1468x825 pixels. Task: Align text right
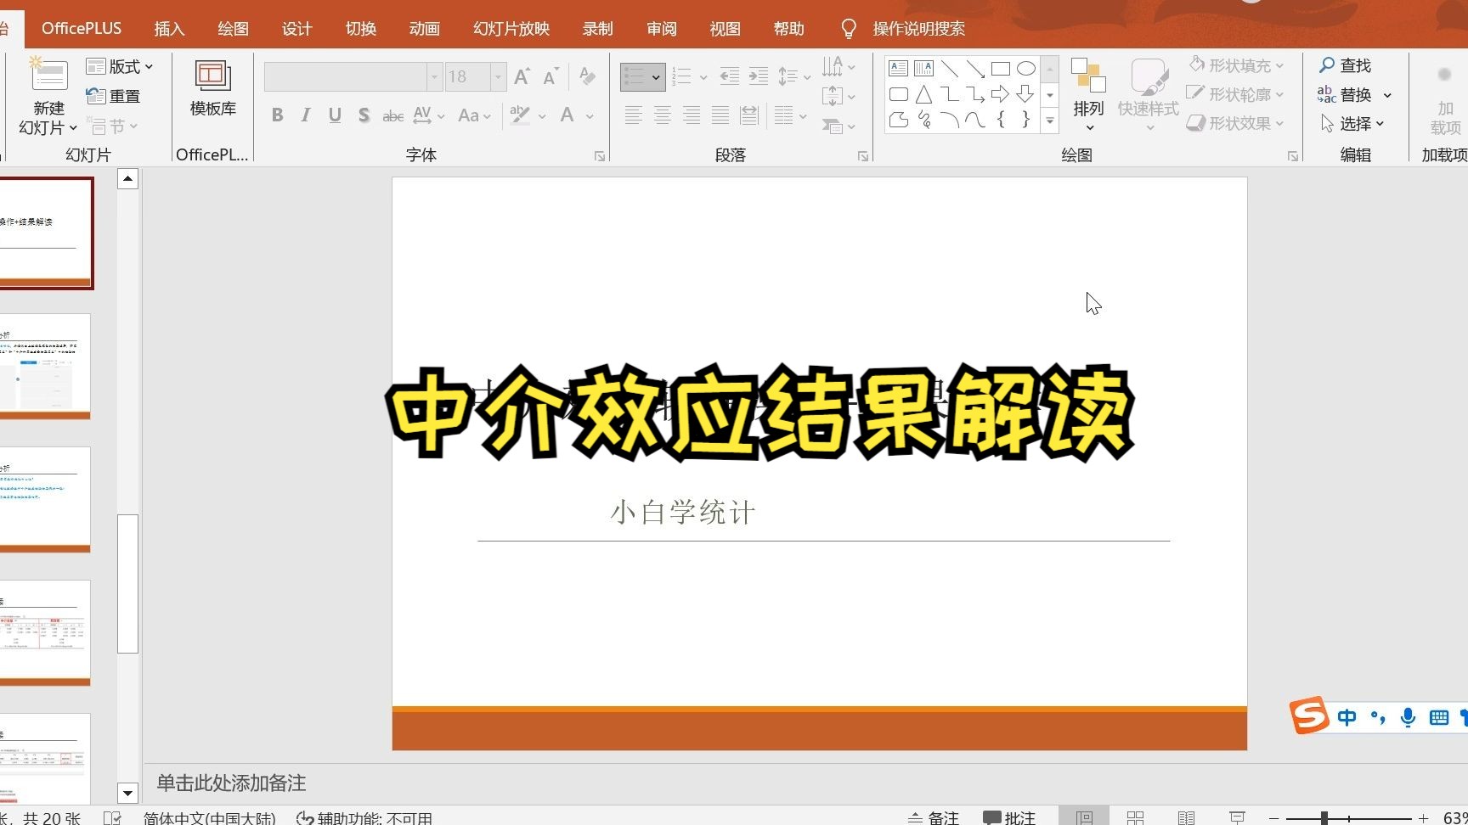[x=692, y=115]
